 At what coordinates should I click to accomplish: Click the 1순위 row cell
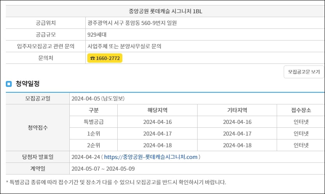pos(94,134)
